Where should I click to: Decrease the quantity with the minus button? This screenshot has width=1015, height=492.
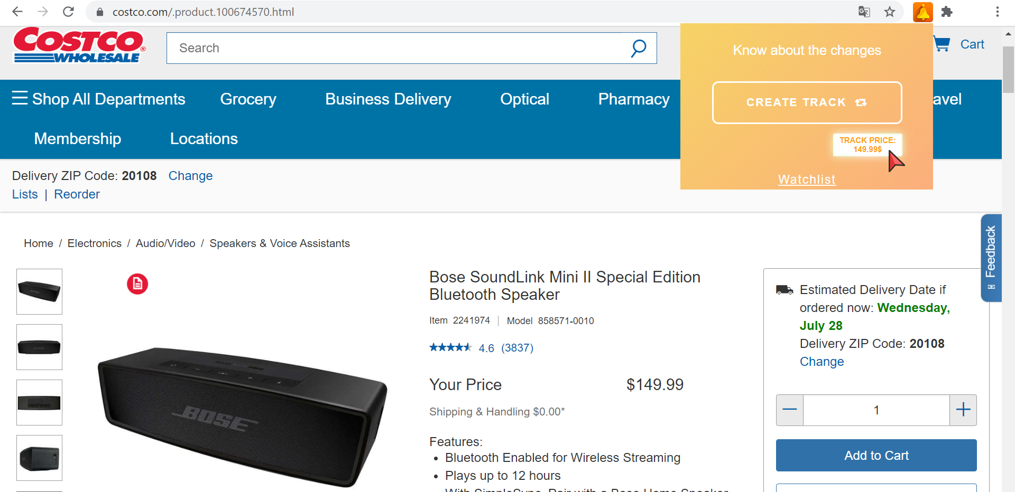coord(790,410)
